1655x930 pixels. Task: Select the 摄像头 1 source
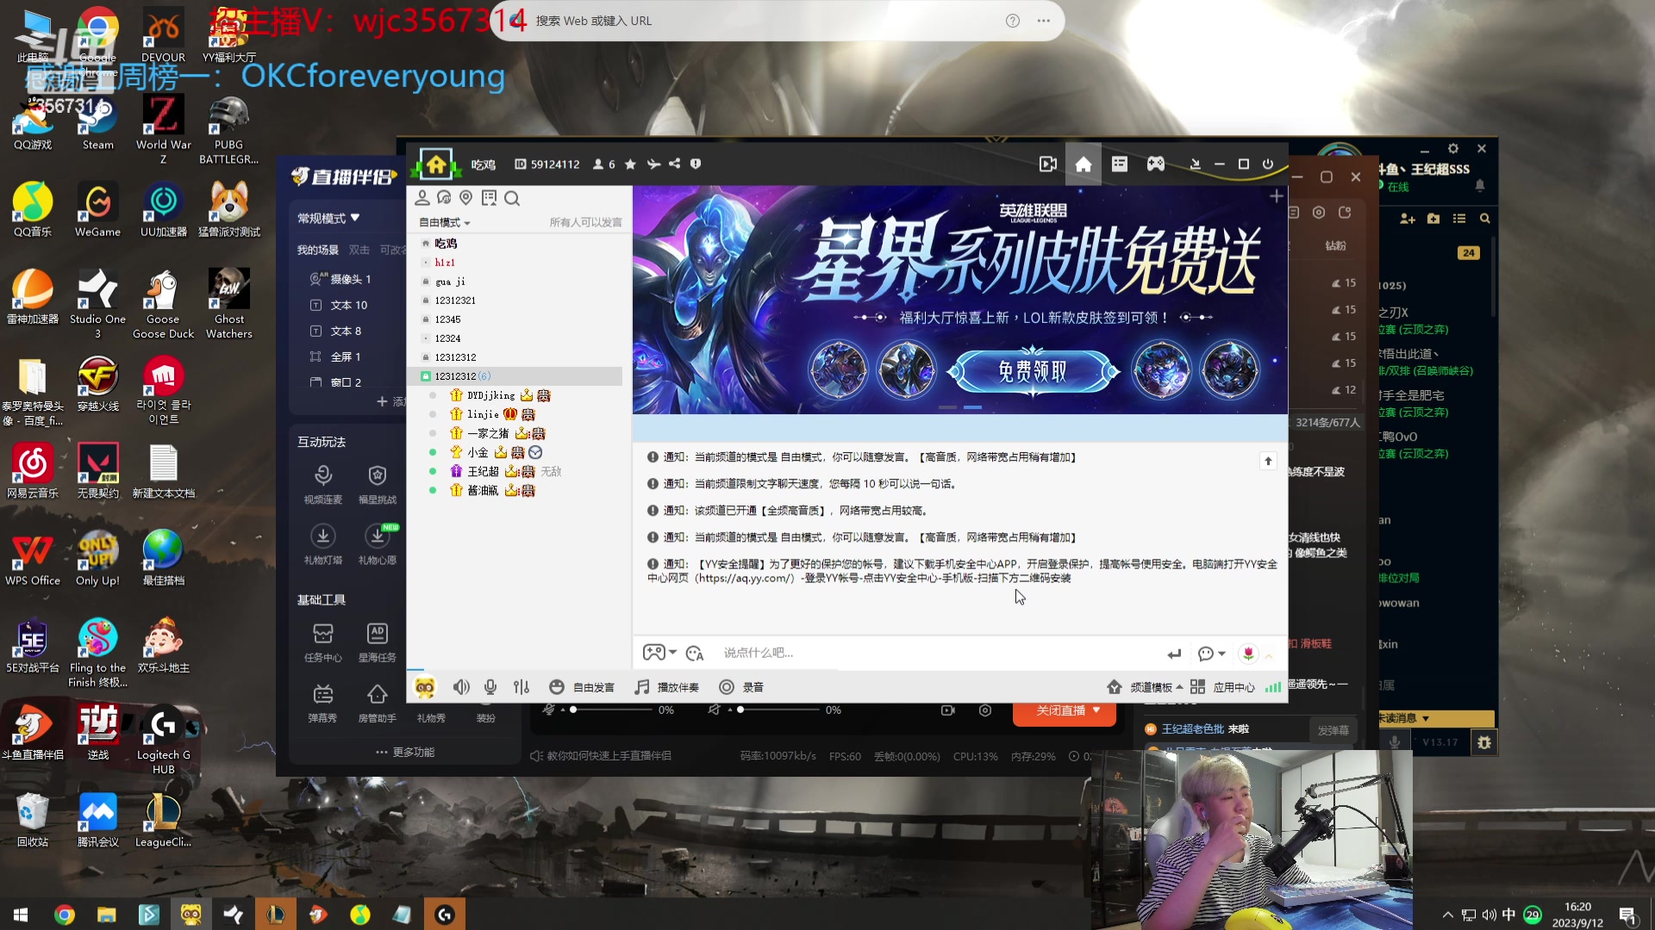351,279
